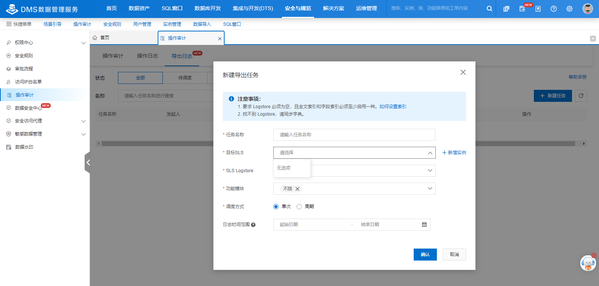Click the refresh icon next to 新建任务
599x286 pixels.
pos(581,96)
